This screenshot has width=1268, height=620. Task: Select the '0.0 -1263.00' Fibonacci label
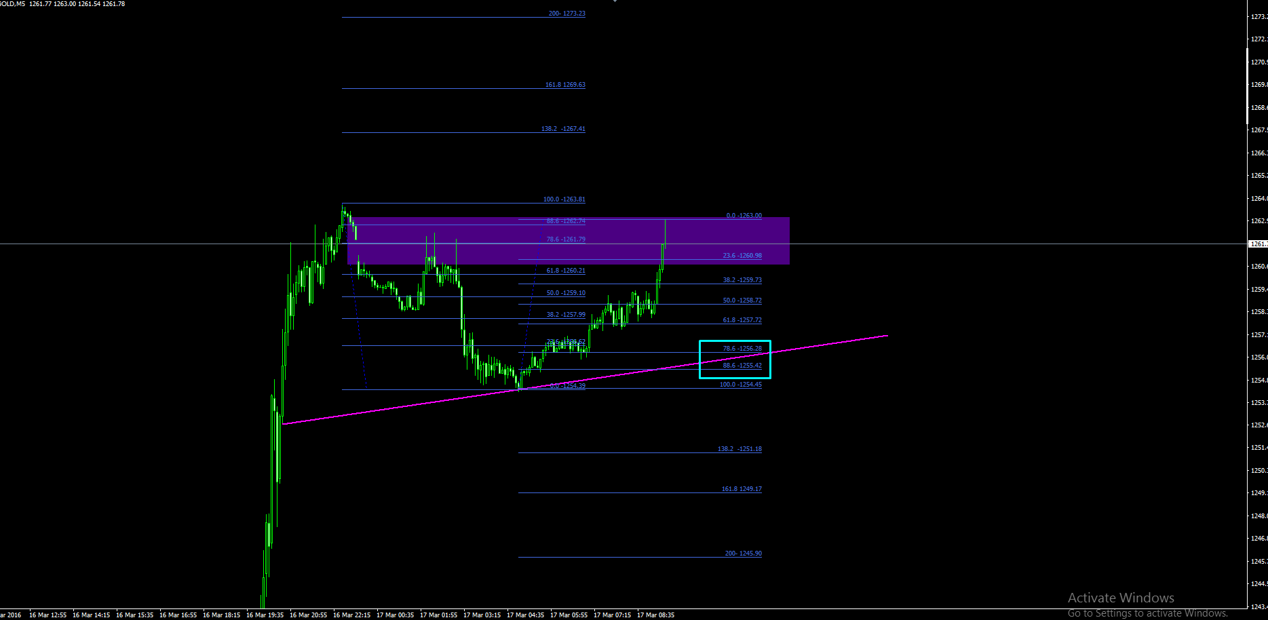pos(744,216)
